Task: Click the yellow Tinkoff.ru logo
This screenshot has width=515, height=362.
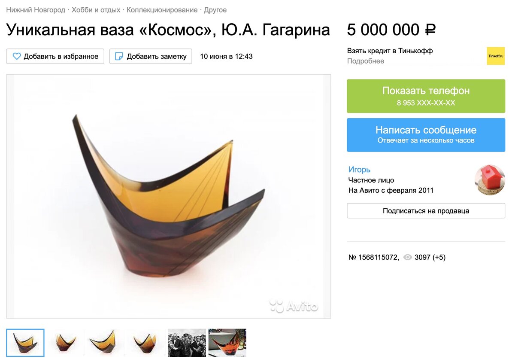Action: (496, 56)
